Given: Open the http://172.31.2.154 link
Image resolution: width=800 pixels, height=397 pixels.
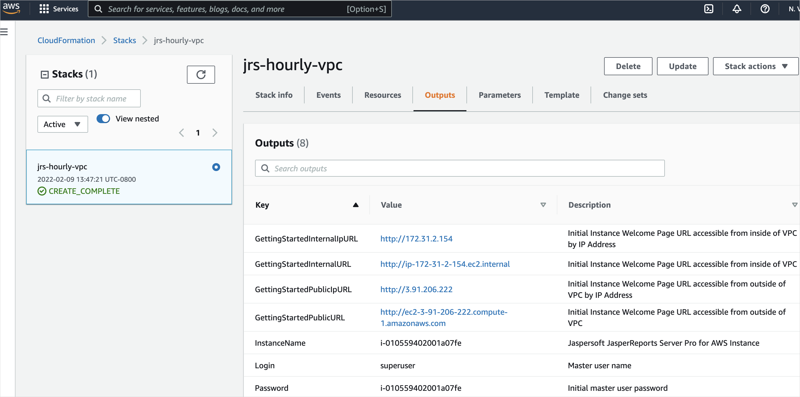Looking at the screenshot, I should pyautogui.click(x=416, y=239).
